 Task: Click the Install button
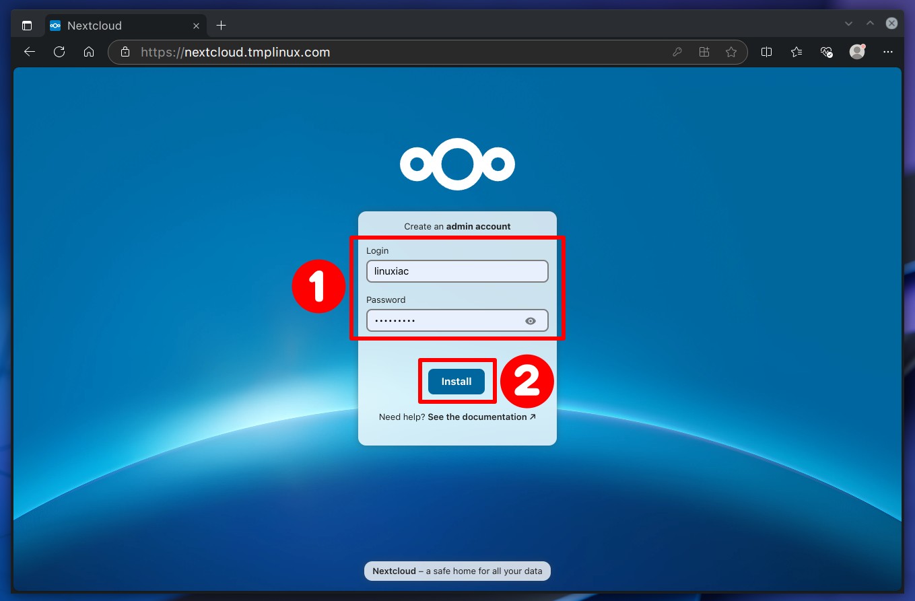click(x=456, y=382)
